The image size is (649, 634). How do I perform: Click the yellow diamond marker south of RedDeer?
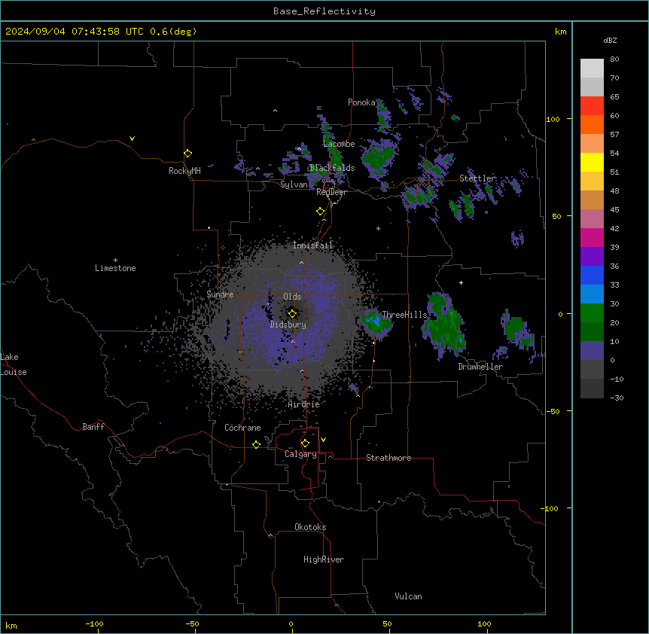point(321,212)
